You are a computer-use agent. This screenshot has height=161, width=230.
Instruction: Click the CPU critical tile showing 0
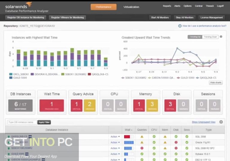tap(108, 106)
